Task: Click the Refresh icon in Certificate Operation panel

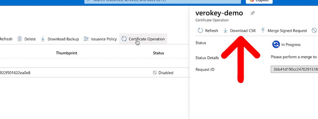Action: click(x=200, y=31)
